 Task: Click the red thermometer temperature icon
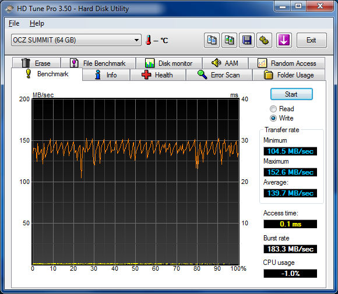(148, 40)
